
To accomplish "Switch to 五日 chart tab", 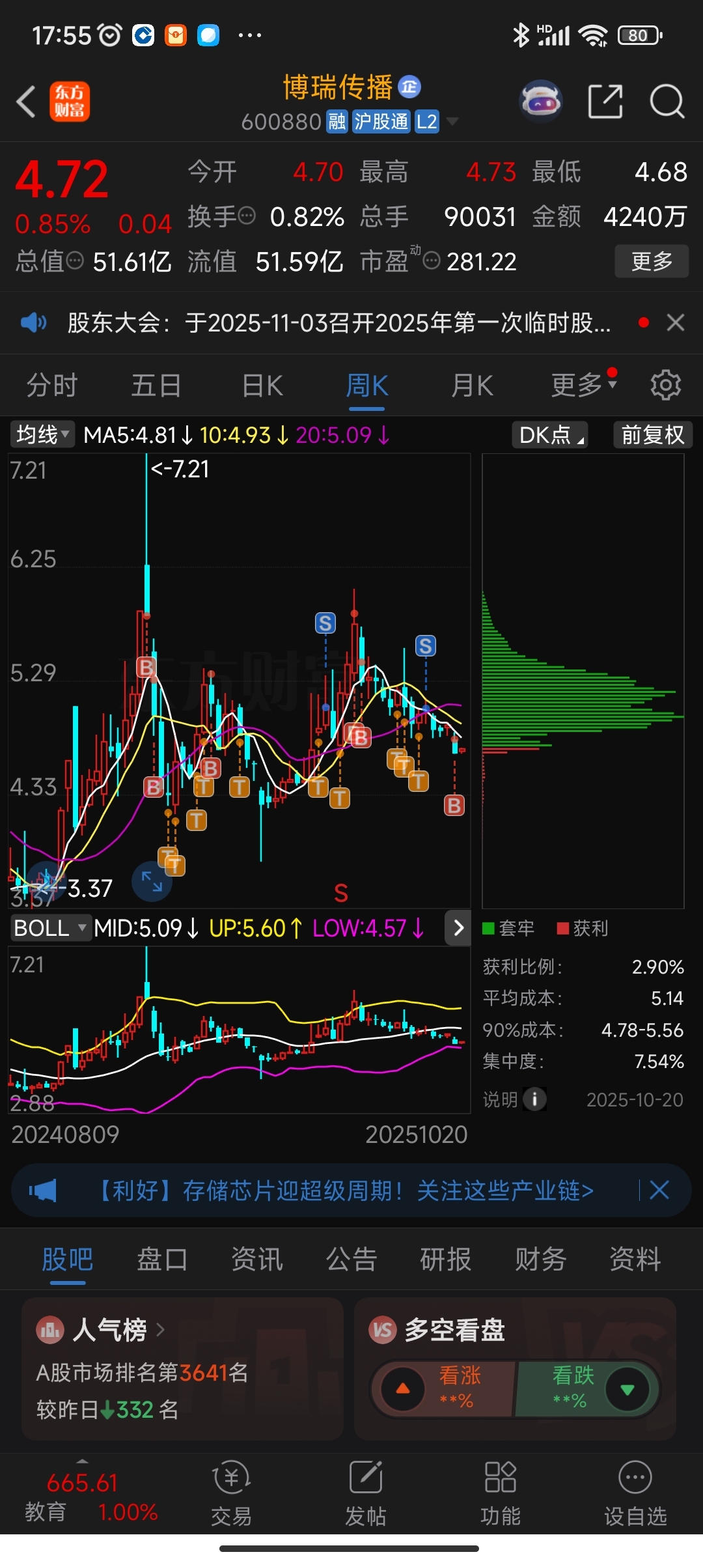I will point(156,386).
